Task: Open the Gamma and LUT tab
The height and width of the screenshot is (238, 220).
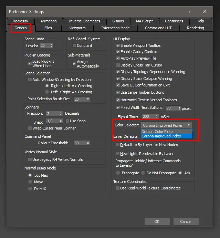Action: tap(158, 28)
